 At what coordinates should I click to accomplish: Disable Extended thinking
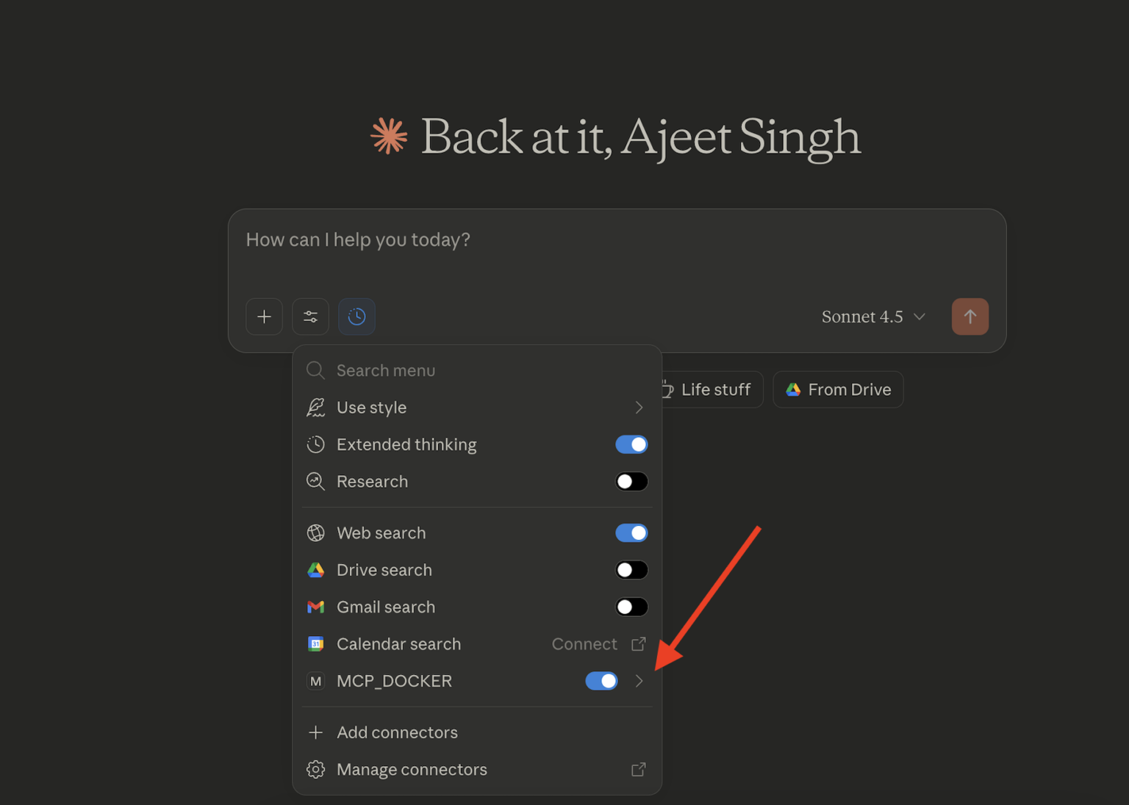[631, 444]
